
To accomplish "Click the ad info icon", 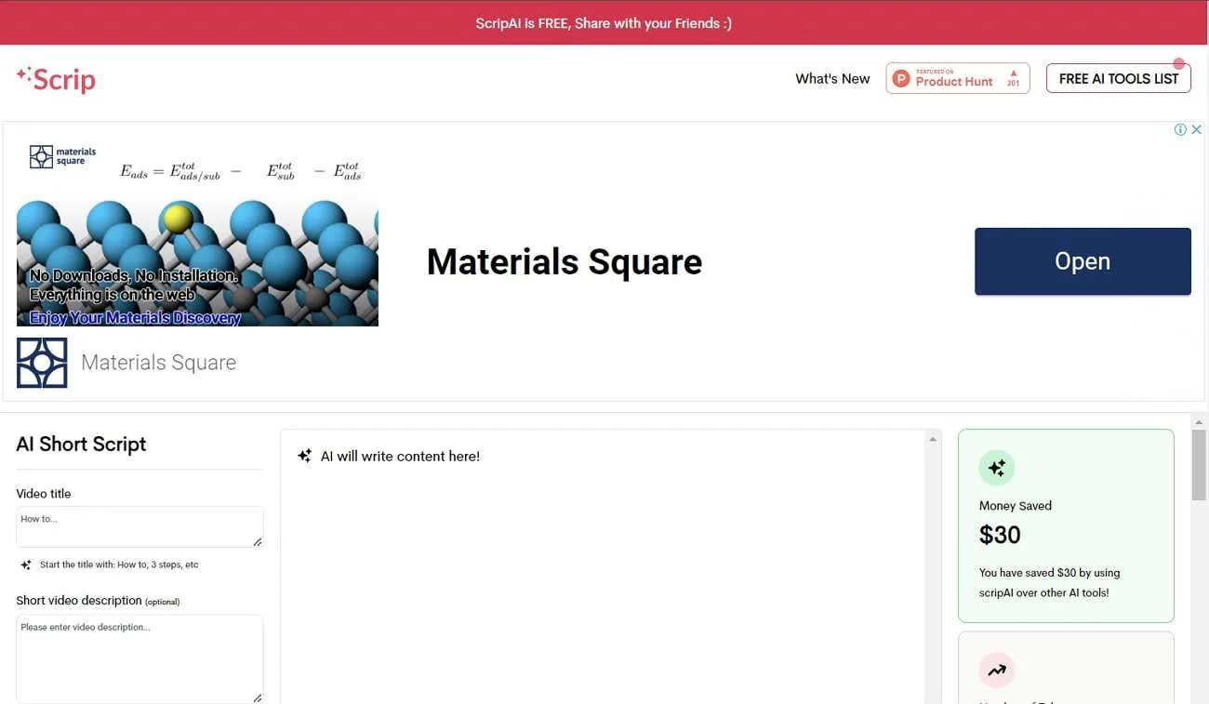I will (x=1180, y=129).
